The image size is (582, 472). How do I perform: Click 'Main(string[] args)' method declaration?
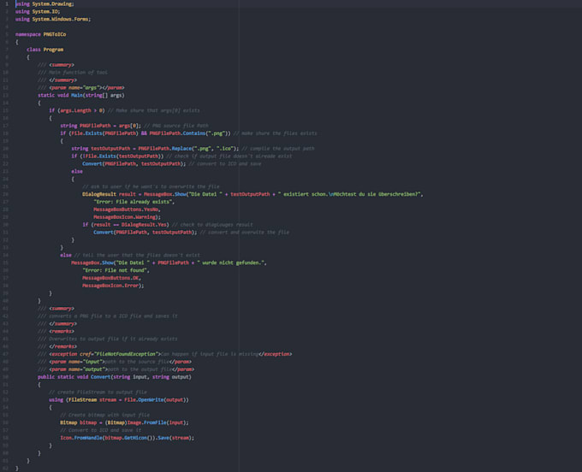[x=98, y=95]
